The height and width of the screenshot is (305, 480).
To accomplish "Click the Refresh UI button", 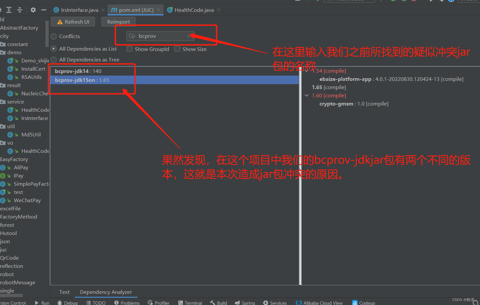I will coord(73,22).
